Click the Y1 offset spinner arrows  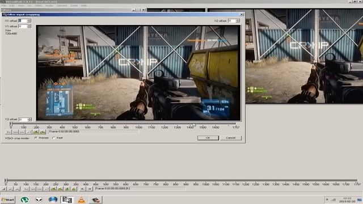coord(29,26)
